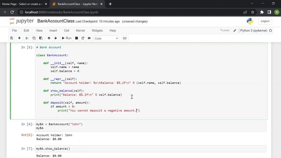The width and height of the screenshot is (281, 158).
Task: Share this page icon
Action: coord(245,12)
